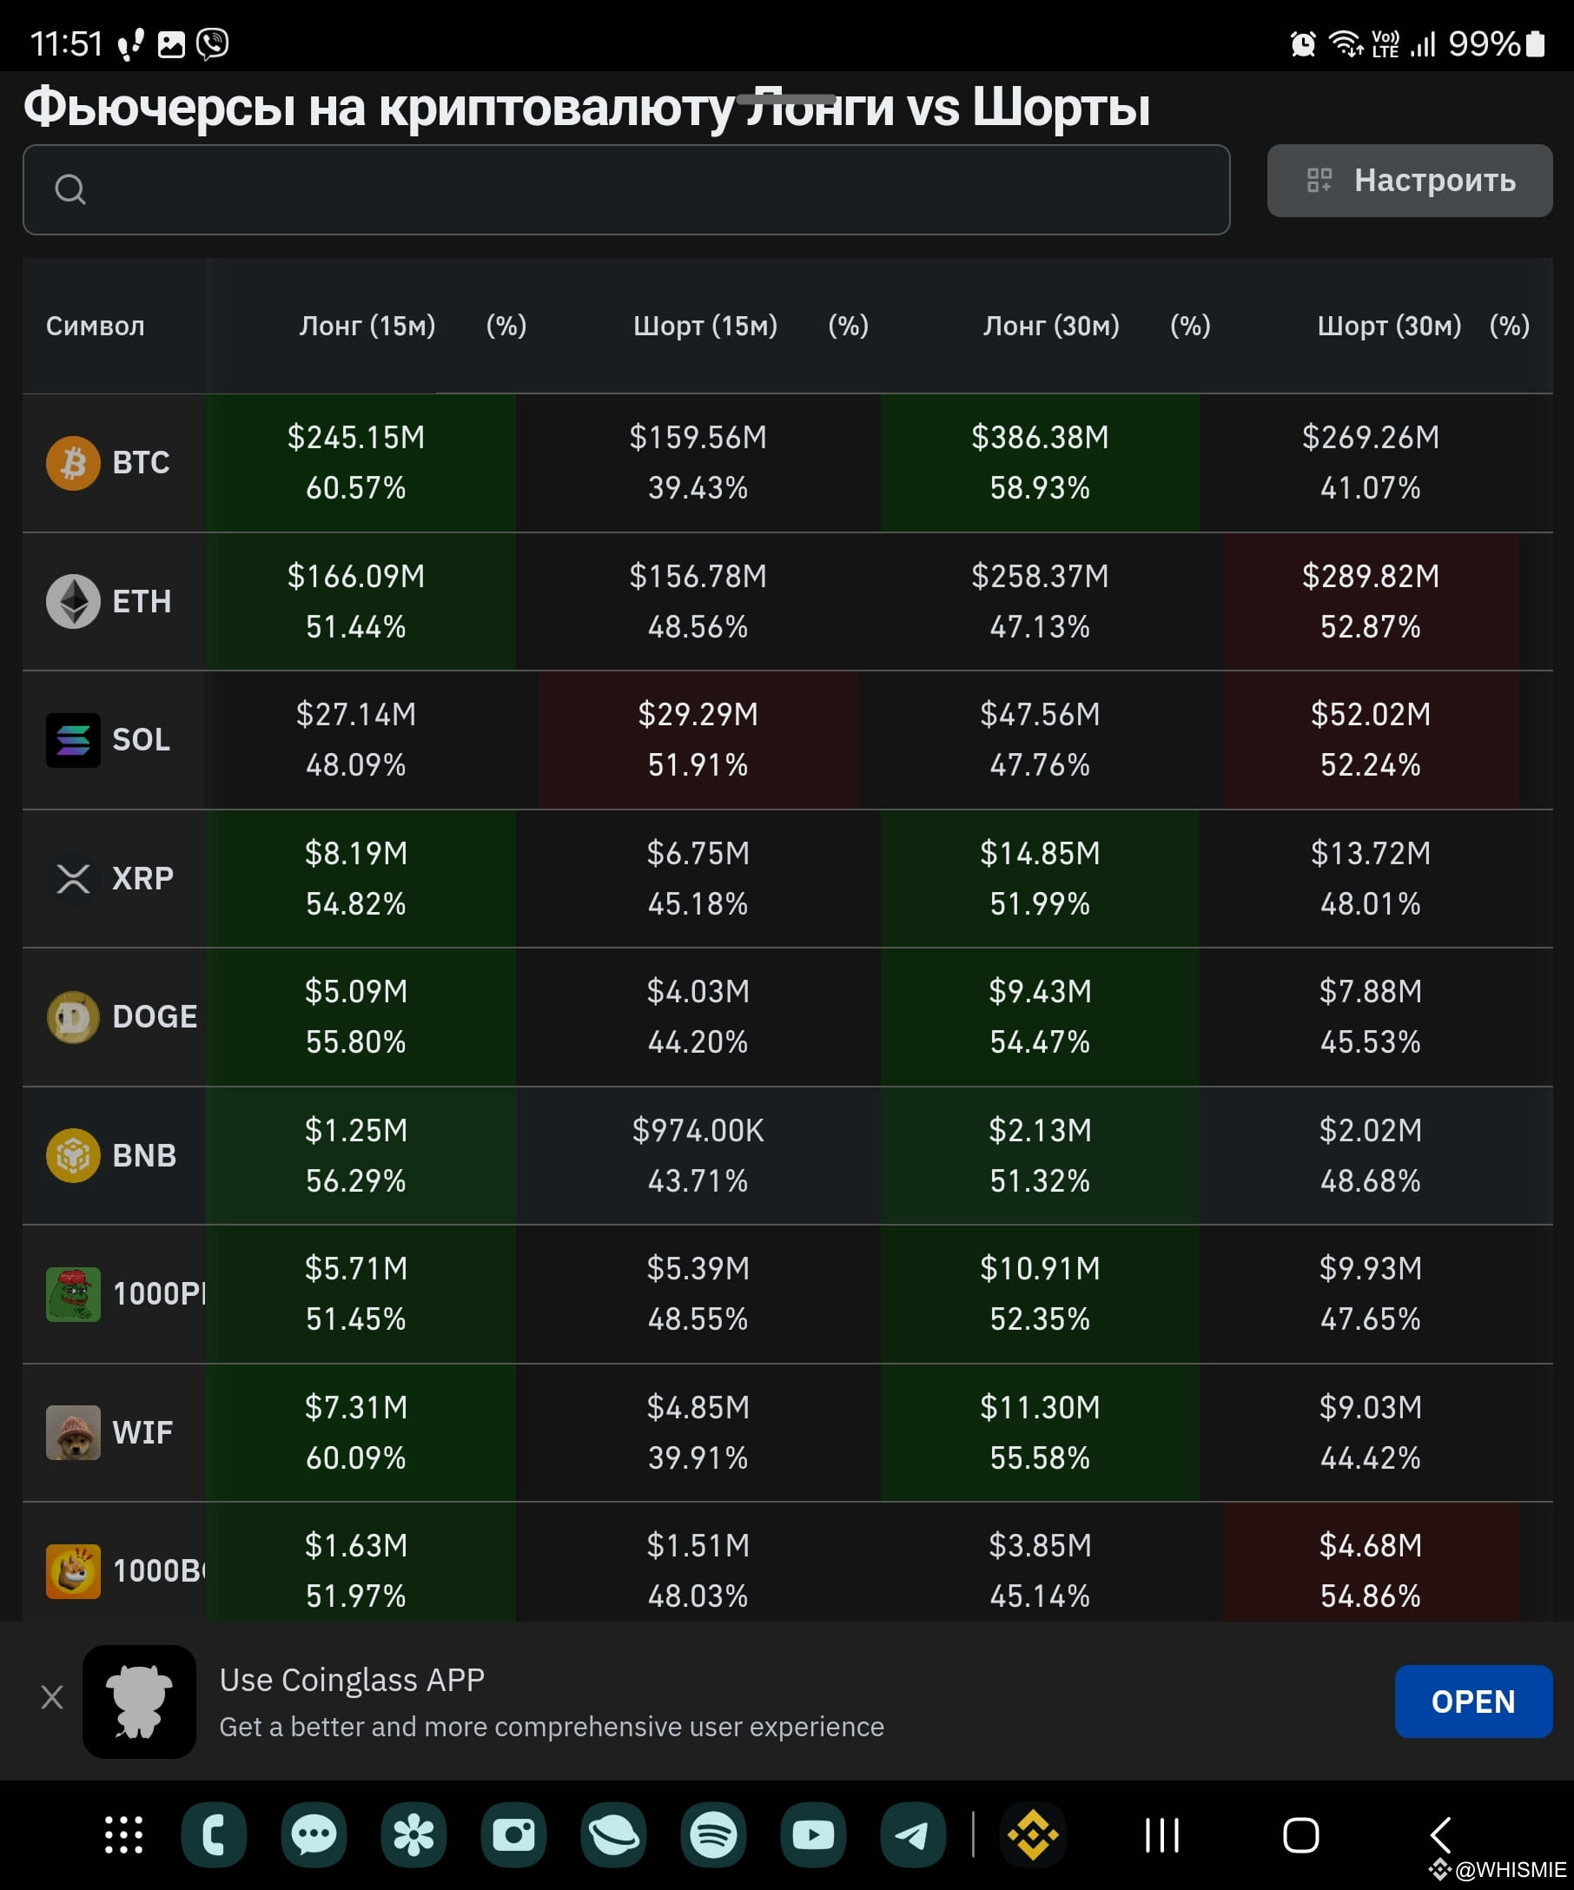The height and width of the screenshot is (1890, 1574).
Task: Click the $245.15M BTC long value
Action: pyautogui.click(x=356, y=438)
